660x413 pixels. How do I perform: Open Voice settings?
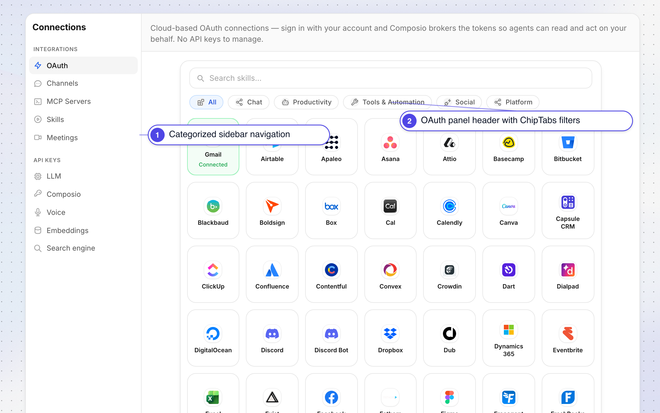tap(83, 212)
